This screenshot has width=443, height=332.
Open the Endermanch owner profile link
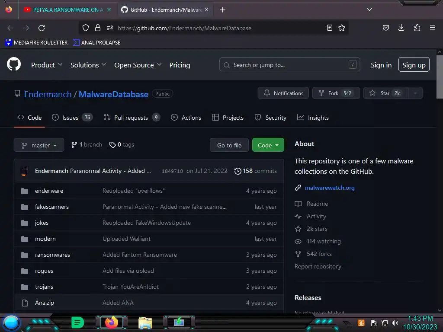(x=48, y=94)
